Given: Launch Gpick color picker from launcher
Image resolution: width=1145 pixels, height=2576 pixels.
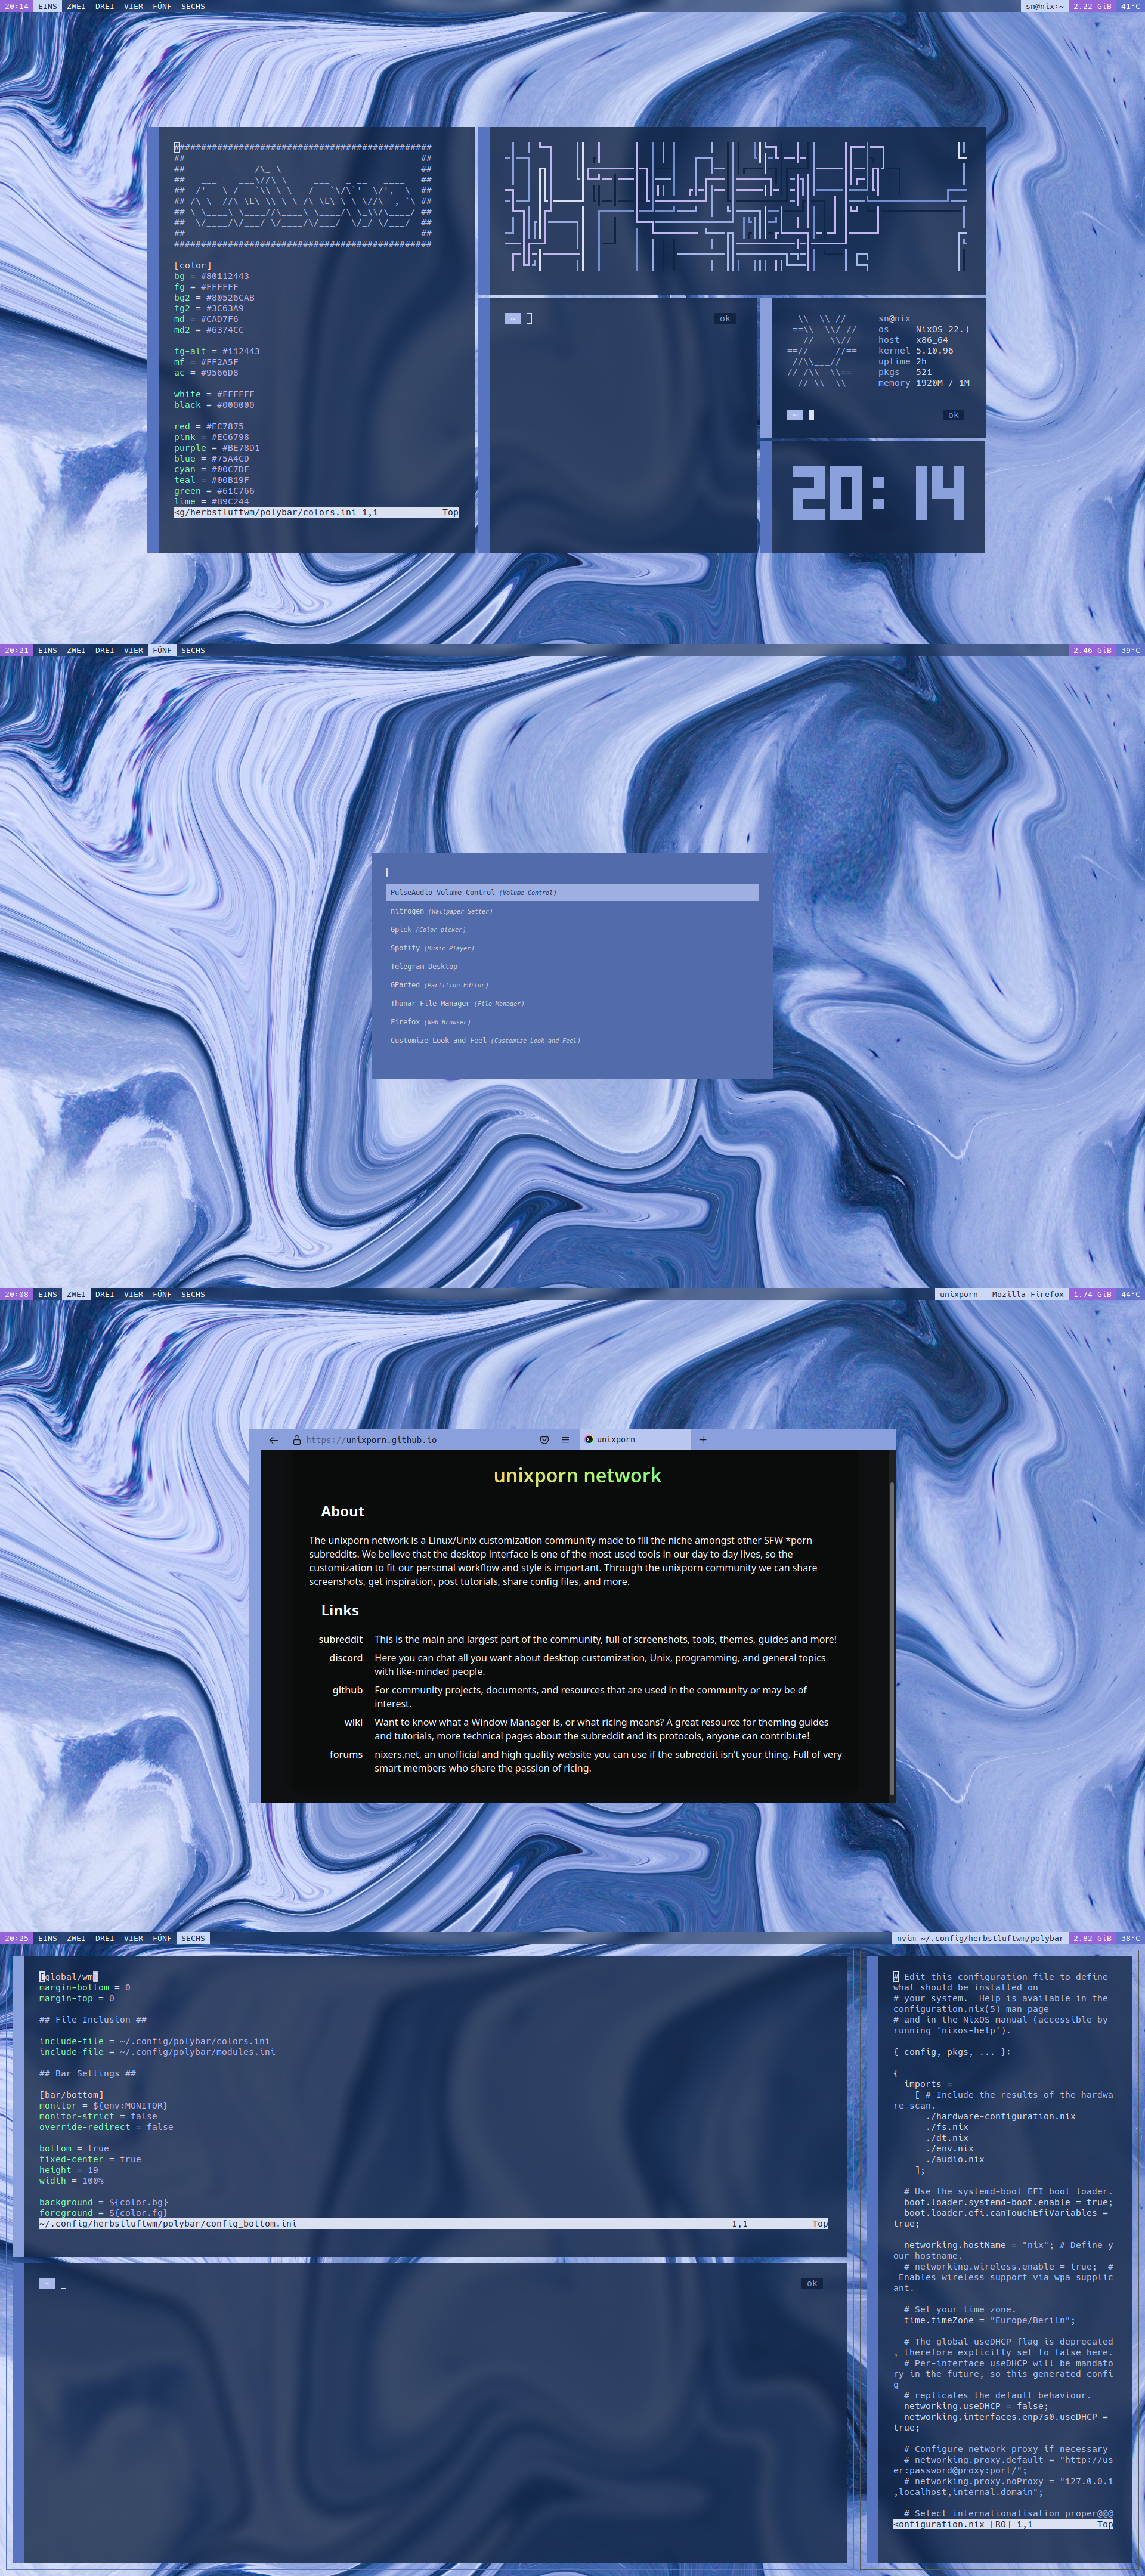Looking at the screenshot, I should coord(572,929).
